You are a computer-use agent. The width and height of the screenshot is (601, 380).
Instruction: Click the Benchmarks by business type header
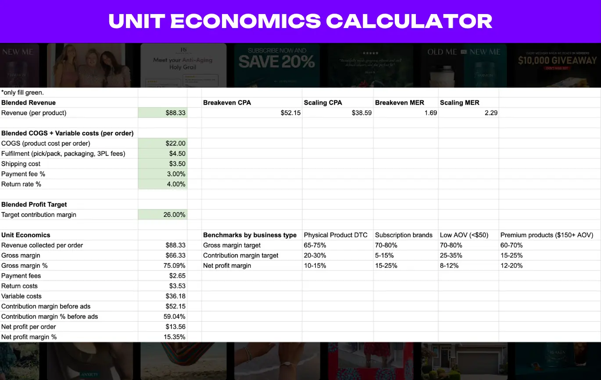pyautogui.click(x=250, y=235)
